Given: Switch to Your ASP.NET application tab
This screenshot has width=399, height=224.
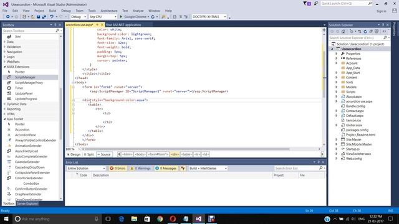Looking at the screenshot, I should [123, 25].
